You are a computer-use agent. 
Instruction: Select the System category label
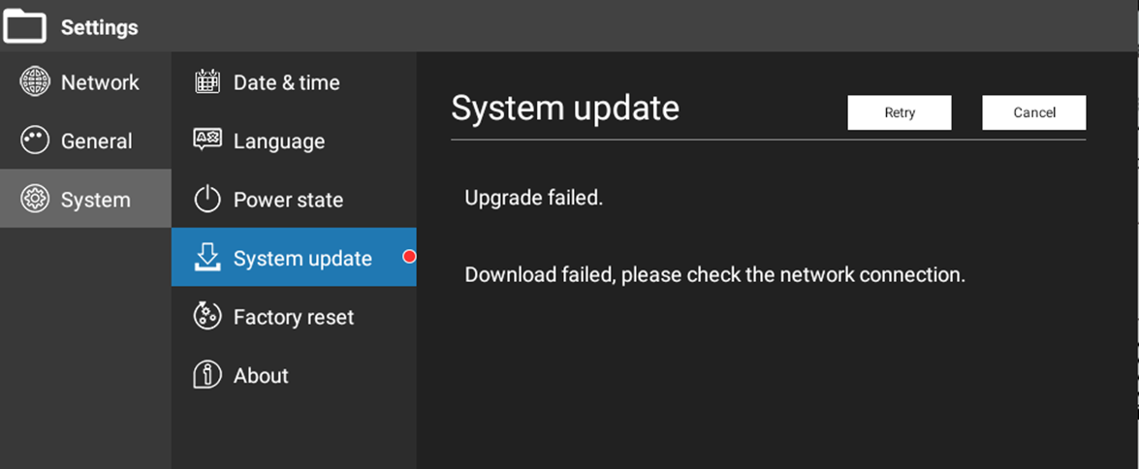(x=95, y=201)
